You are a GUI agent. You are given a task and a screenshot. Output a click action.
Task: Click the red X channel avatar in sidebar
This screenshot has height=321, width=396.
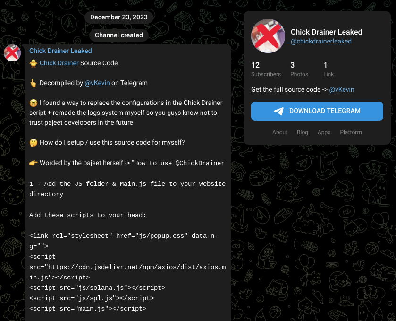(x=268, y=36)
